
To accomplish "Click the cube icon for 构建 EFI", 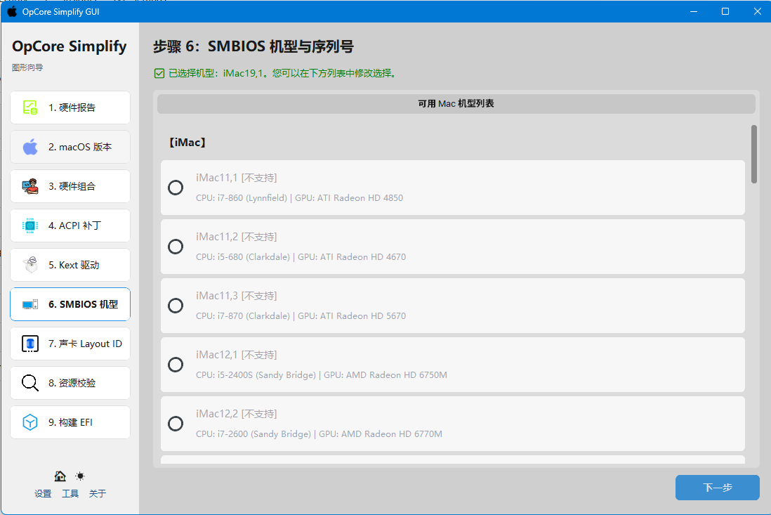I will [x=30, y=422].
